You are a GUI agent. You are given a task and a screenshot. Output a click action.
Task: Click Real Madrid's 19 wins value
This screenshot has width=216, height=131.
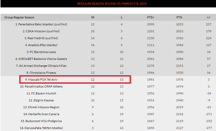pos(93,38)
